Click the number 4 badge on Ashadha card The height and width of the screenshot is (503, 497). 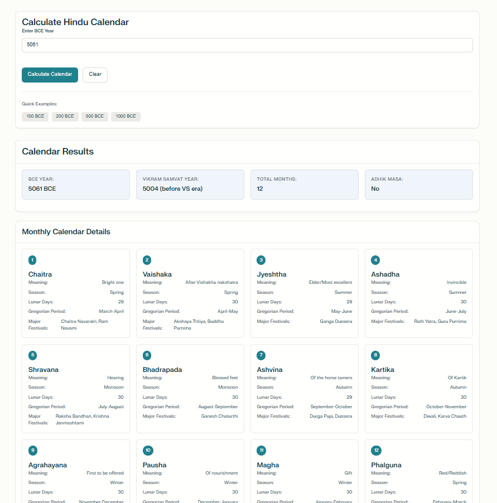click(375, 260)
